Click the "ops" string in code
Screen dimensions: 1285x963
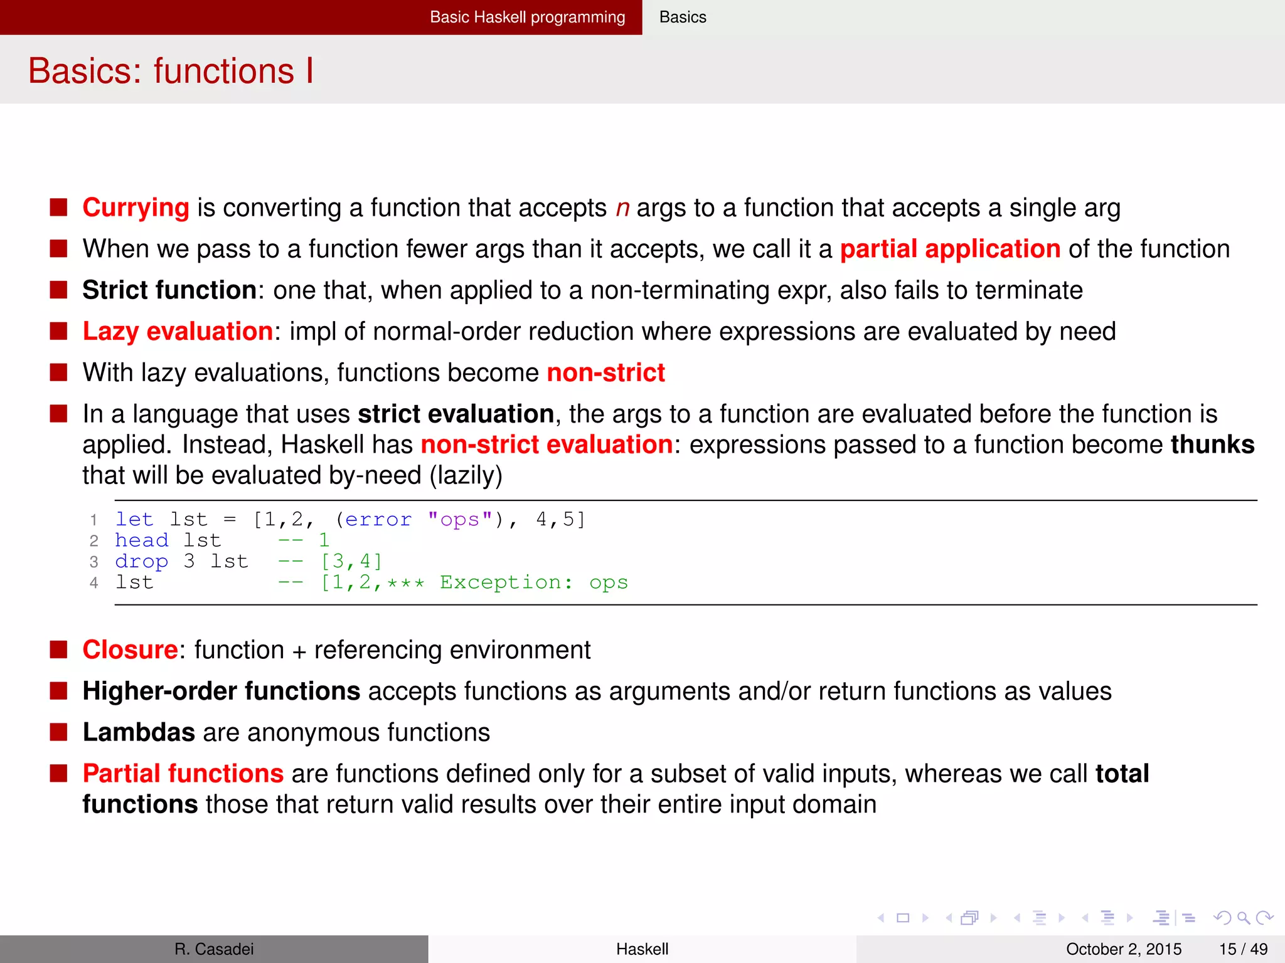(x=460, y=520)
